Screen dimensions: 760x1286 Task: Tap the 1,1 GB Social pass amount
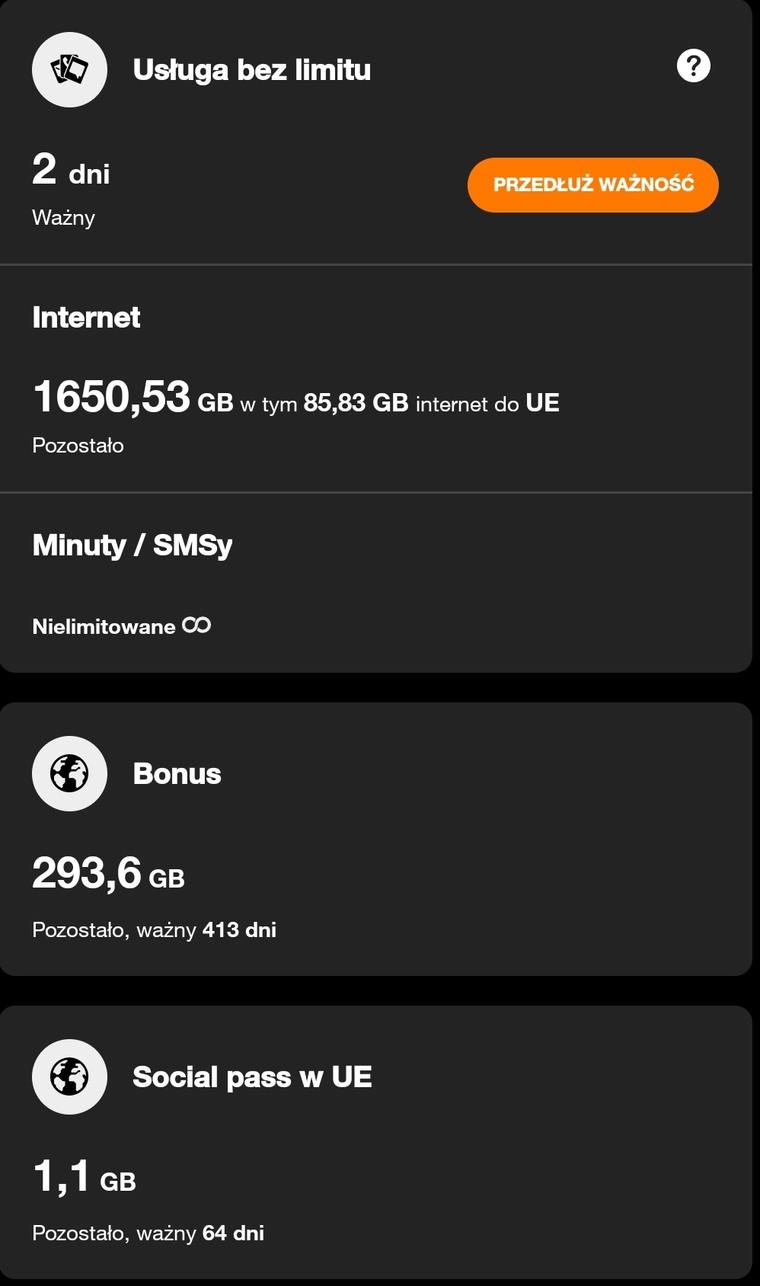pyautogui.click(x=84, y=1177)
